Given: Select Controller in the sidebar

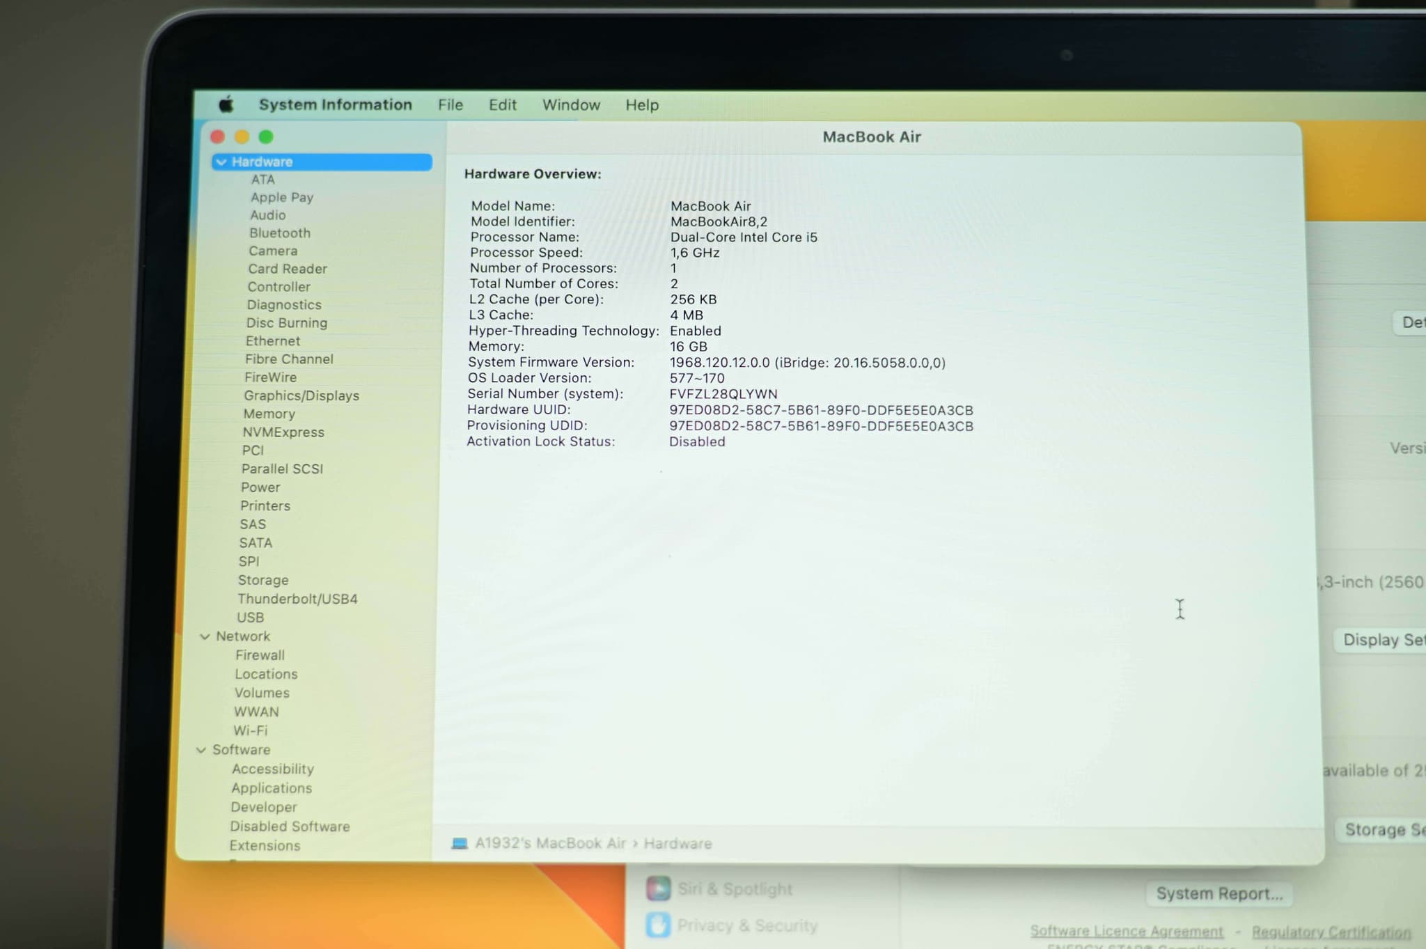Looking at the screenshot, I should pos(279,287).
